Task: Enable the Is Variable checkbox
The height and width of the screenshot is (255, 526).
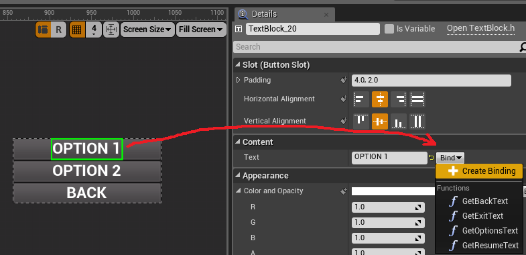Action: tap(389, 29)
